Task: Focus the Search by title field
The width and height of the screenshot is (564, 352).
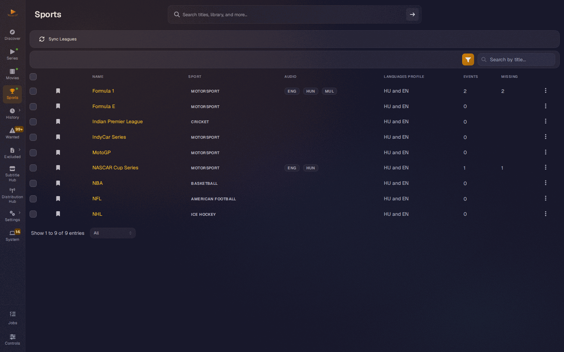Action: pos(516,59)
